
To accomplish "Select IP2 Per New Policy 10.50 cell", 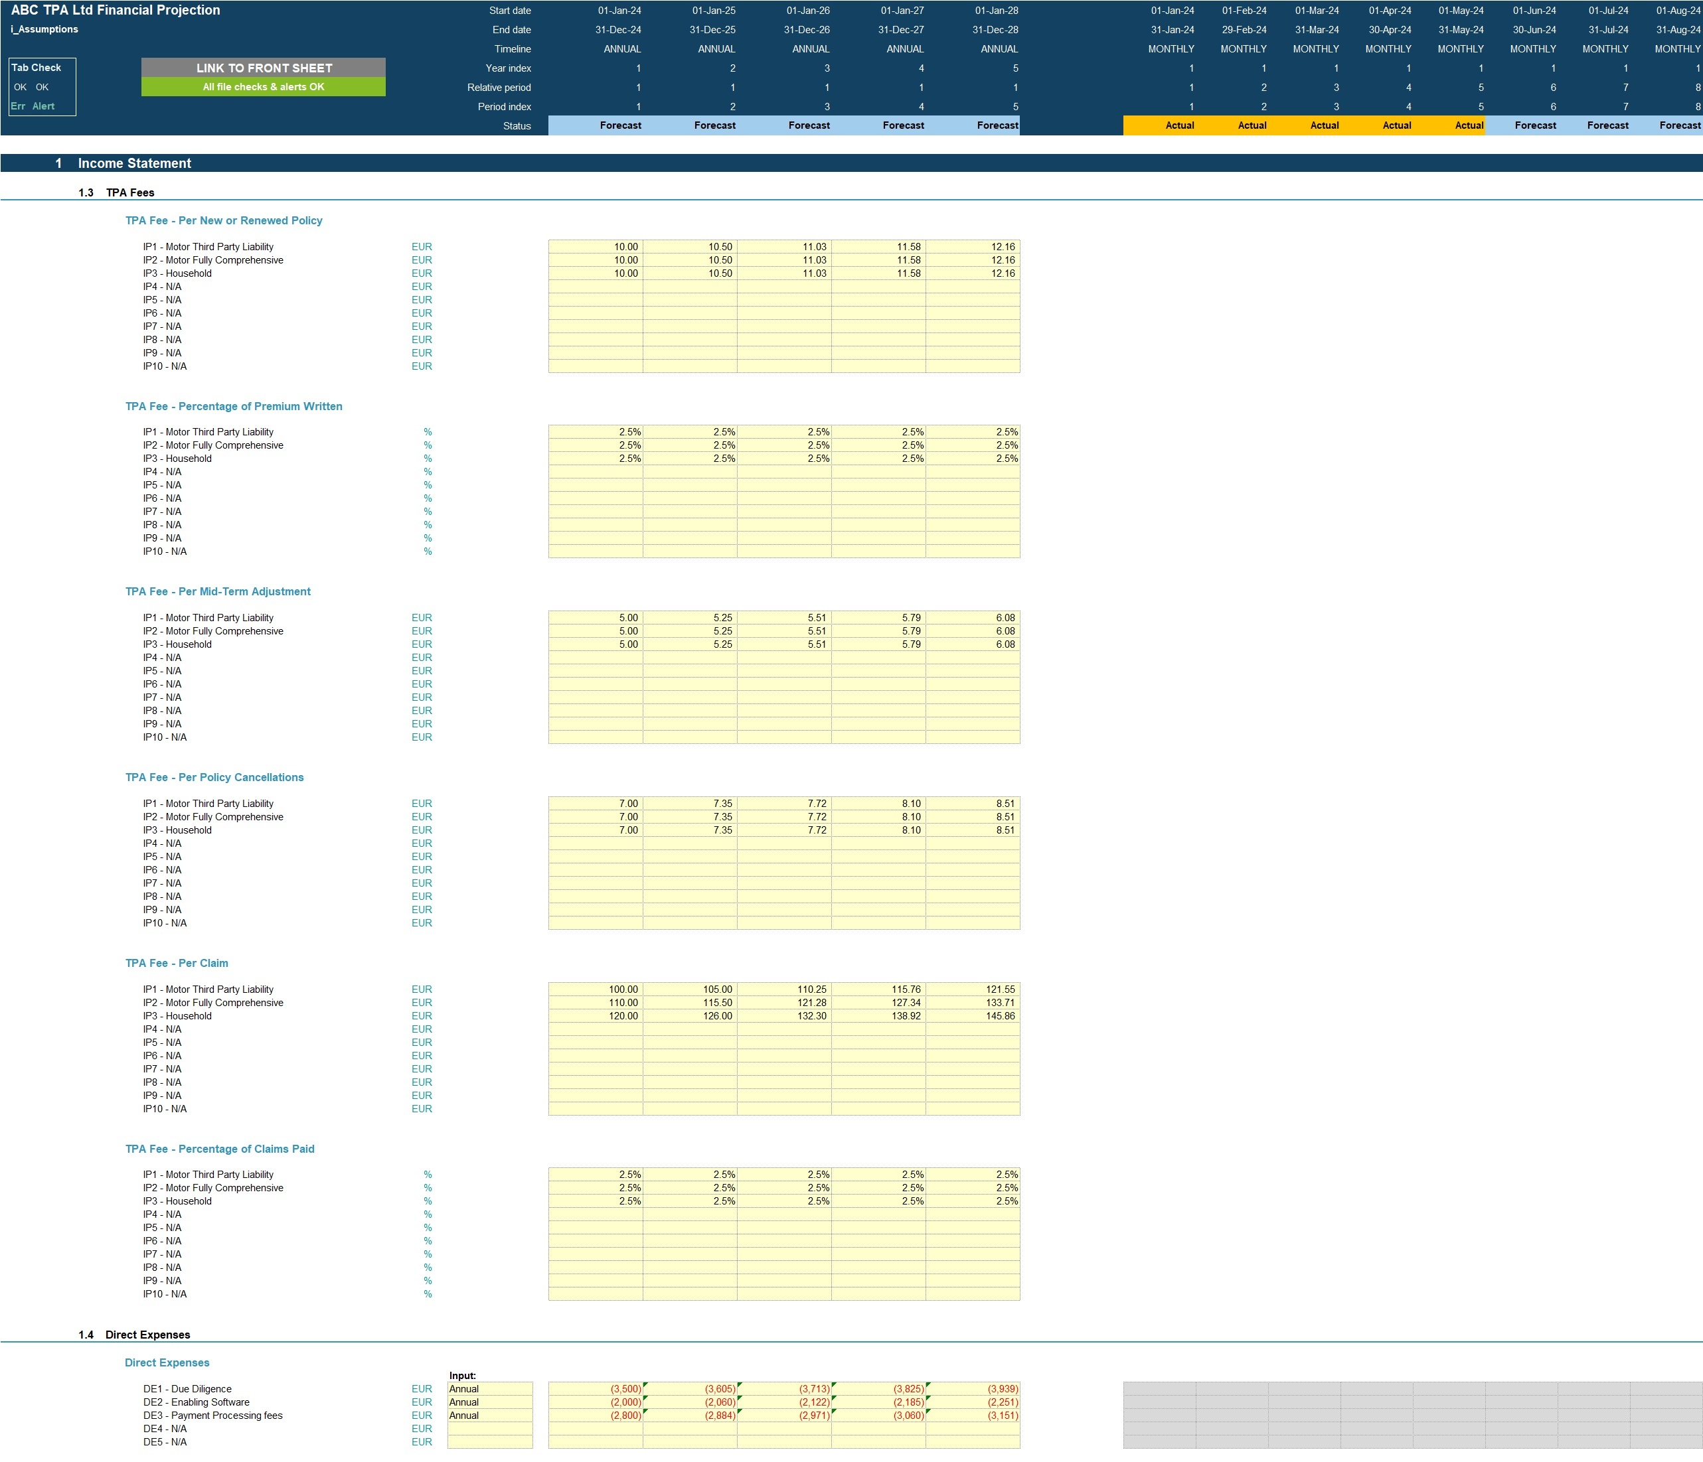I will coord(690,260).
